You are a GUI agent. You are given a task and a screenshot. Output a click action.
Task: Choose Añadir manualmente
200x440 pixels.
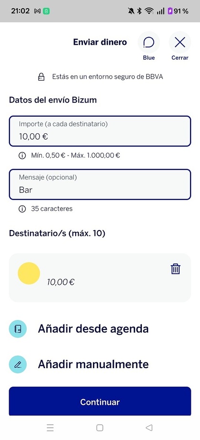pyautogui.click(x=93, y=364)
